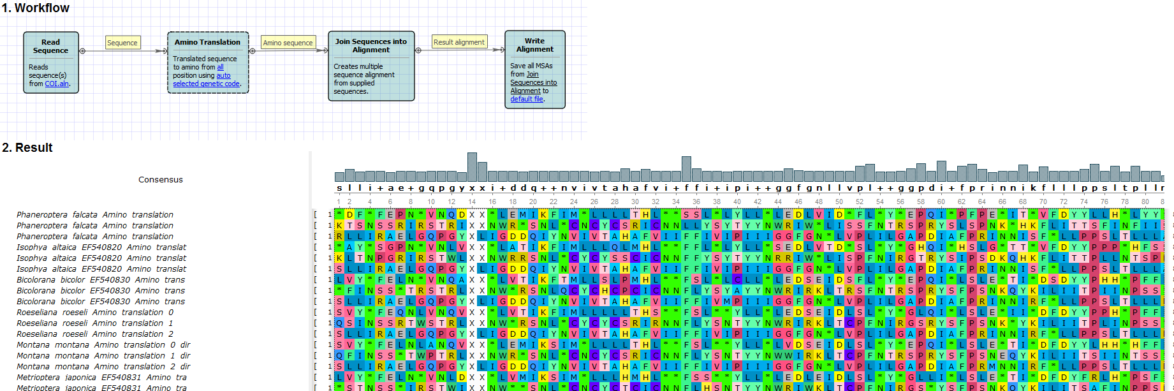1174x391 pixels.
Task: Select first Phaneroptera falcata Amino translation row
Action: tap(95, 215)
